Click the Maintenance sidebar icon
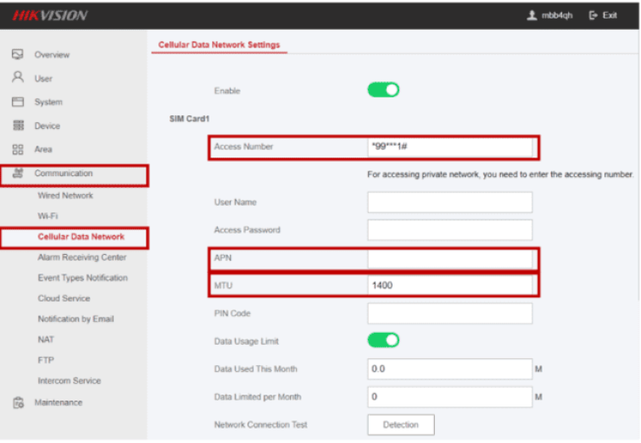 coord(17,403)
